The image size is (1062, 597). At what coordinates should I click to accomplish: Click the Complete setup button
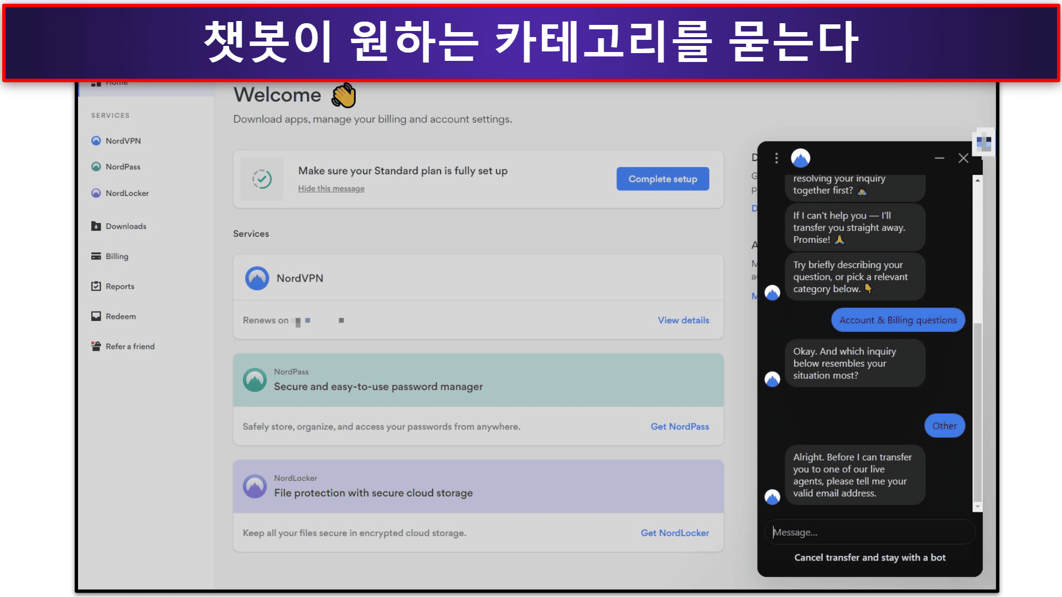[x=663, y=179]
